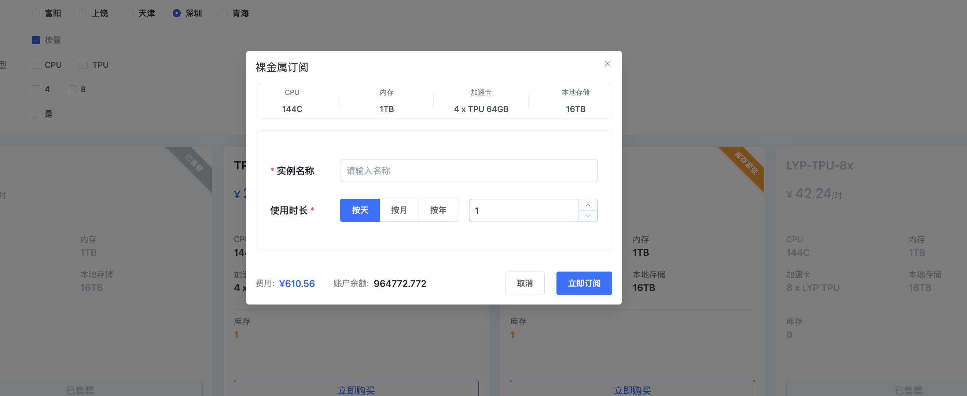This screenshot has width=967, height=396.
Task: Select the 青海 region
Action: click(224, 13)
